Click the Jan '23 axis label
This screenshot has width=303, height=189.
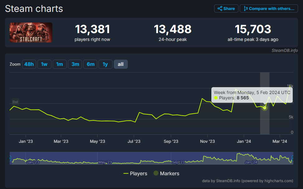(26, 142)
